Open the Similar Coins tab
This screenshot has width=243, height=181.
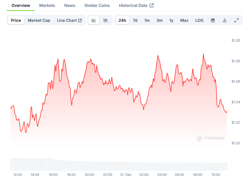coord(97,5)
